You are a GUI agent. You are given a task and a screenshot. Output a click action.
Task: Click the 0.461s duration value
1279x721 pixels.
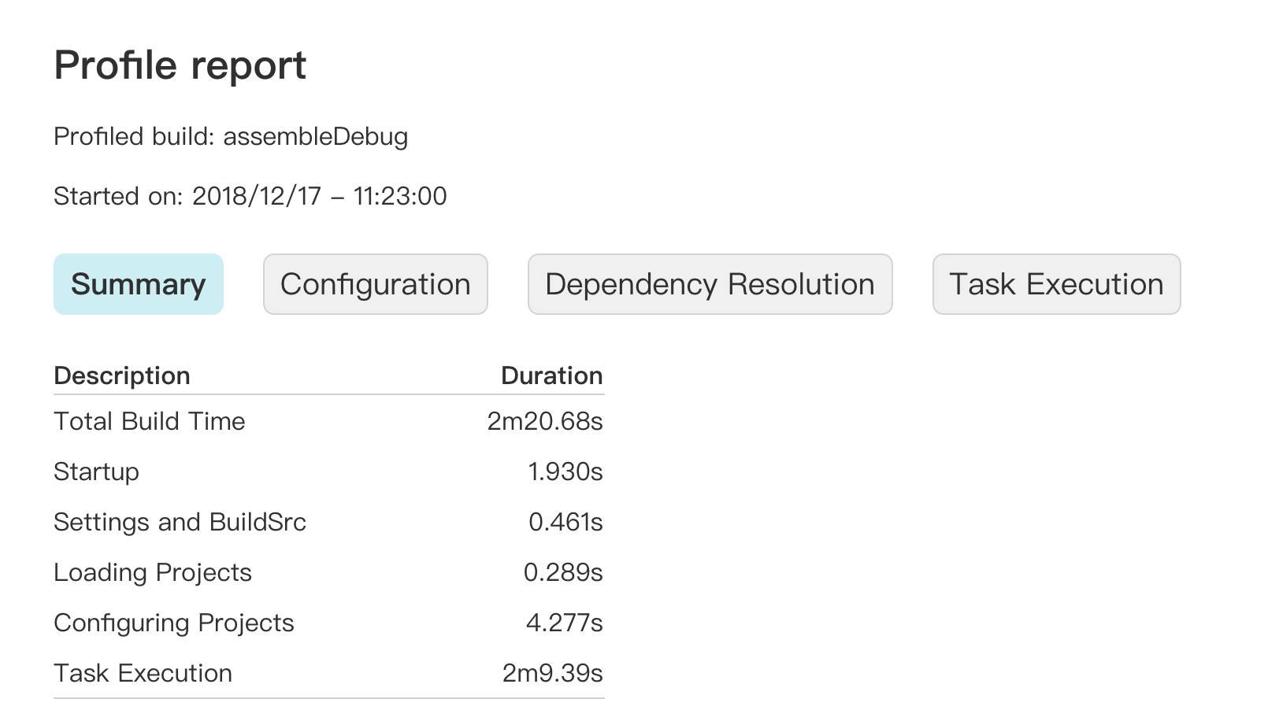pyautogui.click(x=565, y=522)
